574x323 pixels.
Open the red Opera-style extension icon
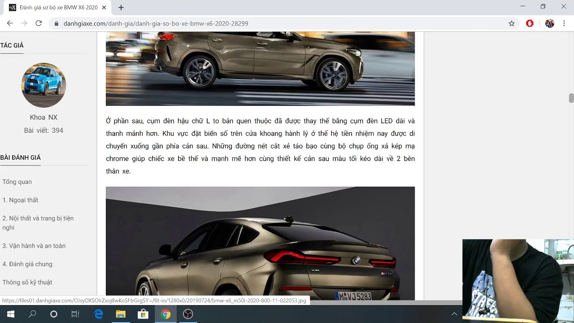(x=530, y=23)
